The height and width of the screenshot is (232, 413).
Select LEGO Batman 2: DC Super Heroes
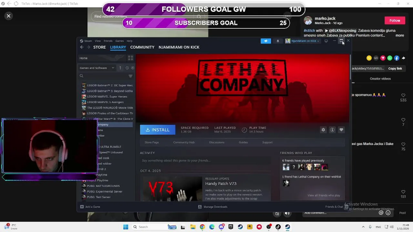pyautogui.click(x=107, y=85)
